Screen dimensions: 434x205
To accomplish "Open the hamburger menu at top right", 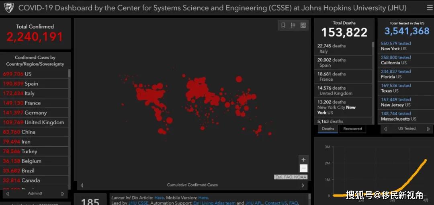I will click(x=430, y=8).
